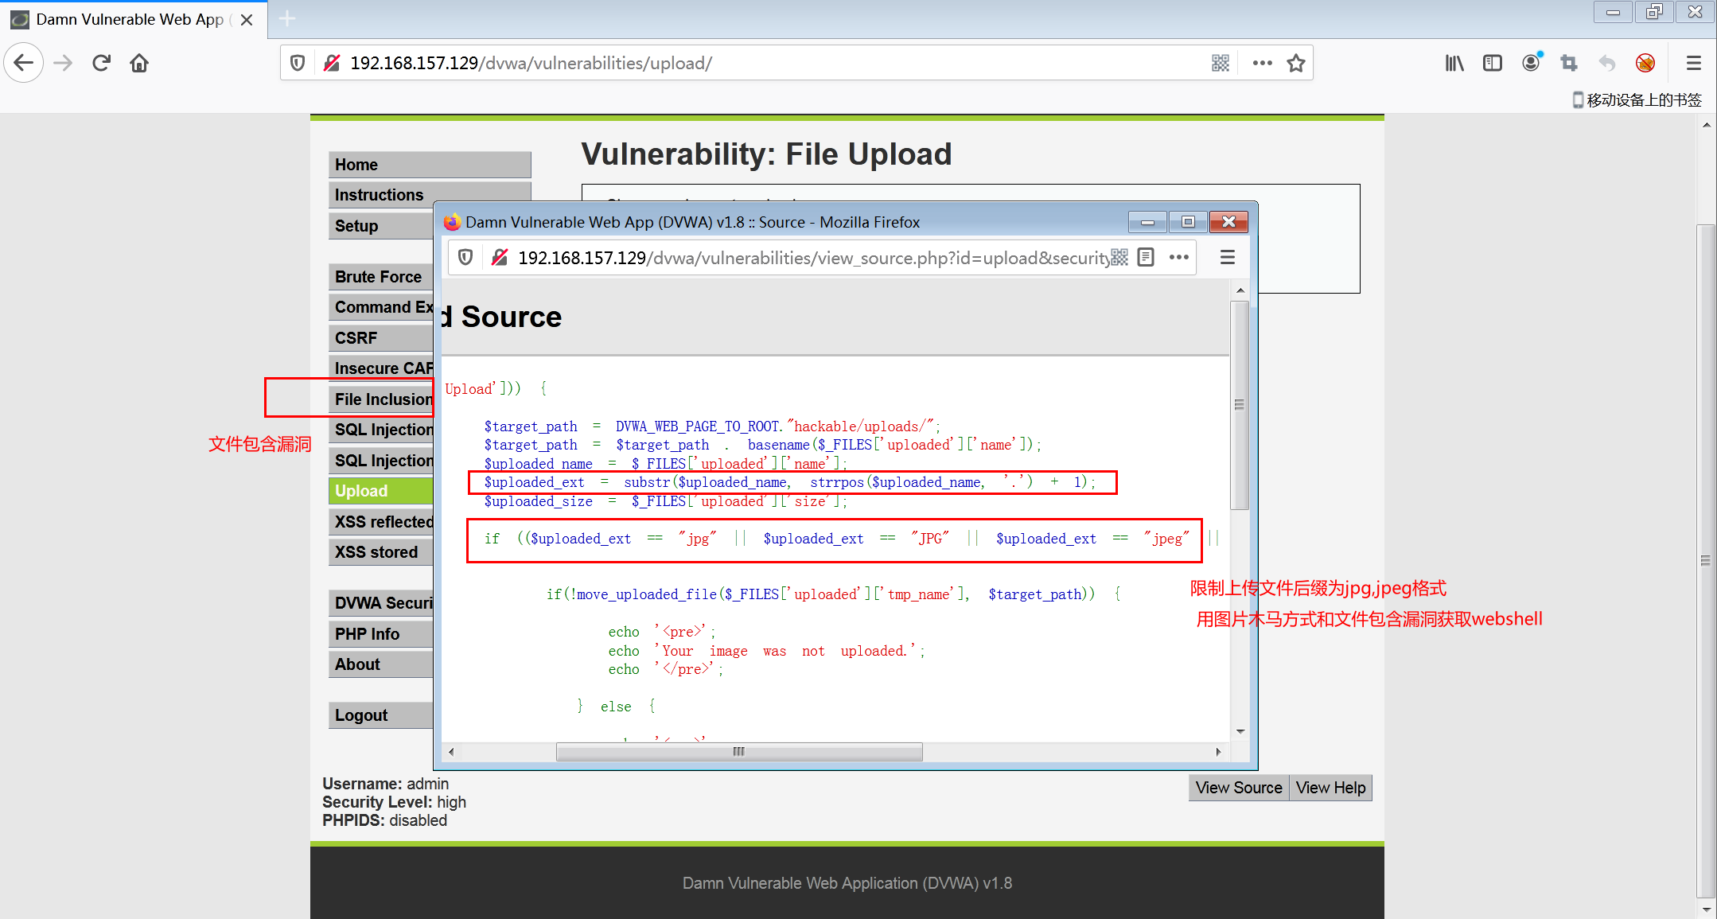Open page actions three-dot menu in main address bar
The image size is (1717, 919).
[1262, 63]
